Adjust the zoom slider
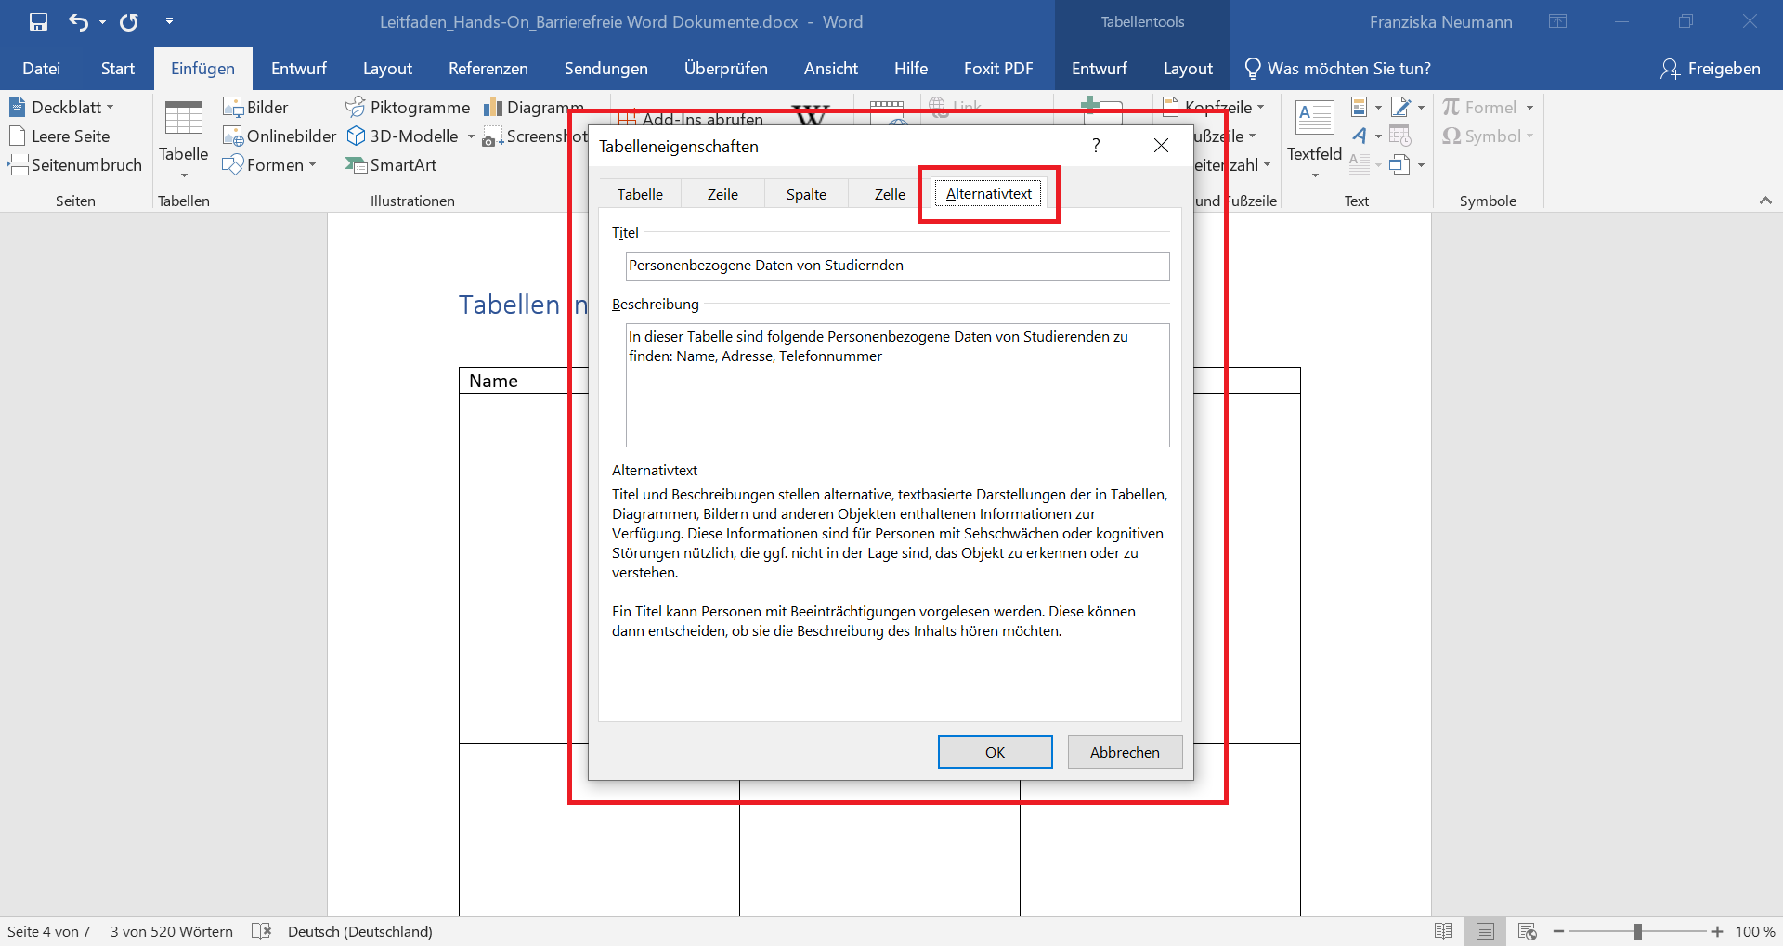The image size is (1783, 946). tap(1639, 930)
